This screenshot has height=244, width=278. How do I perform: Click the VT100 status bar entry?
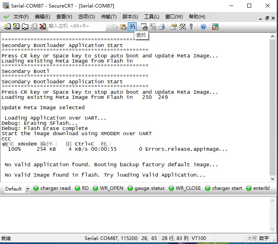pyautogui.click(x=199, y=238)
